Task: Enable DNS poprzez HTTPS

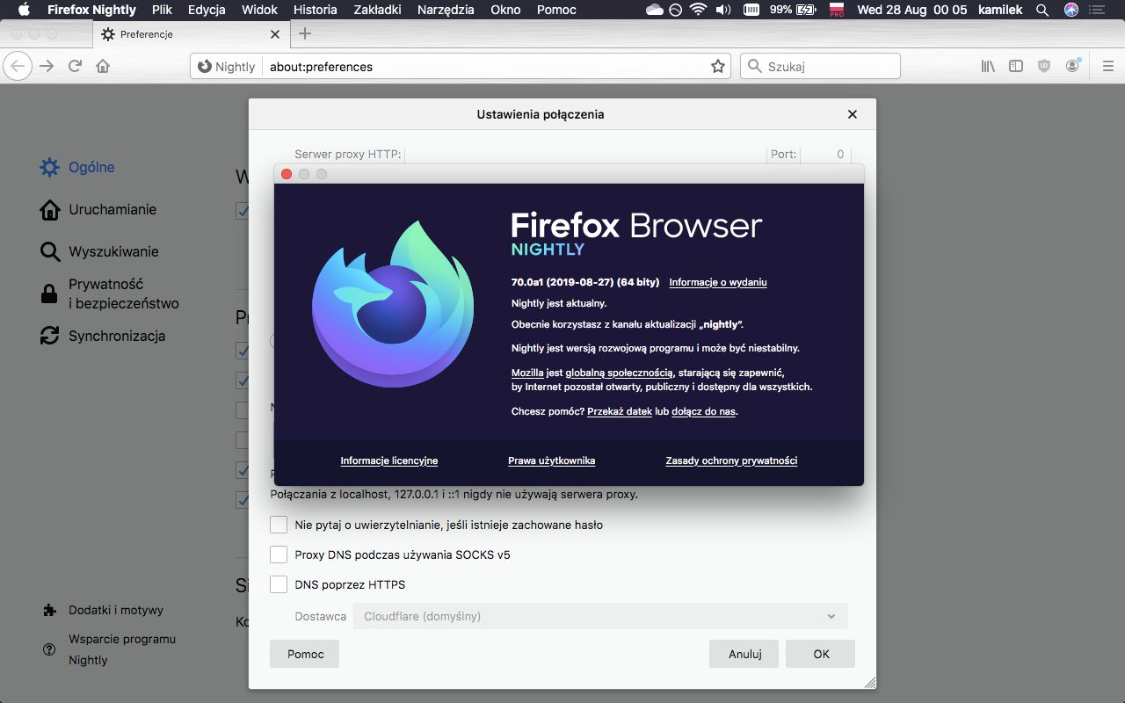Action: tap(279, 583)
